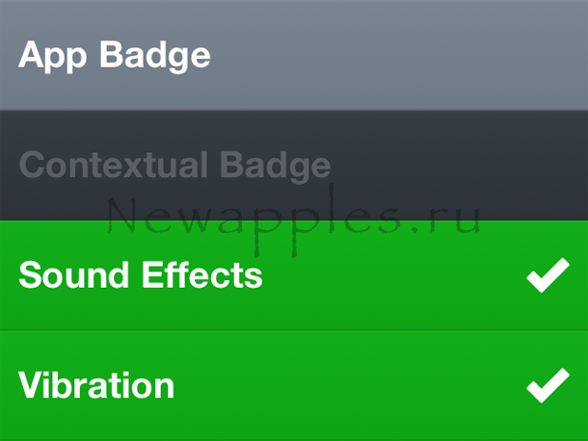Uncheck the white tick beside Sound Effects

[548, 277]
